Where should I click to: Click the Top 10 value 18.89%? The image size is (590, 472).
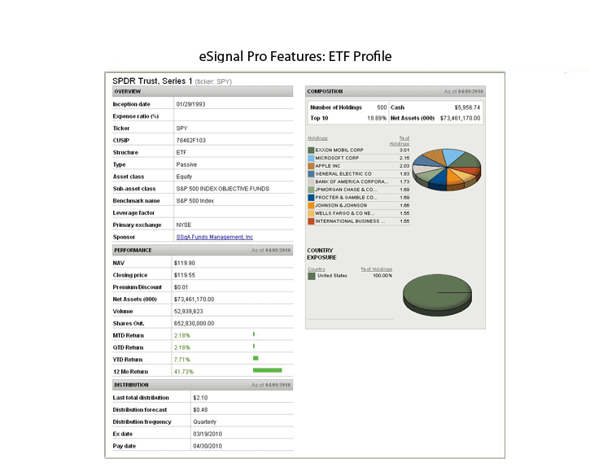click(x=377, y=118)
